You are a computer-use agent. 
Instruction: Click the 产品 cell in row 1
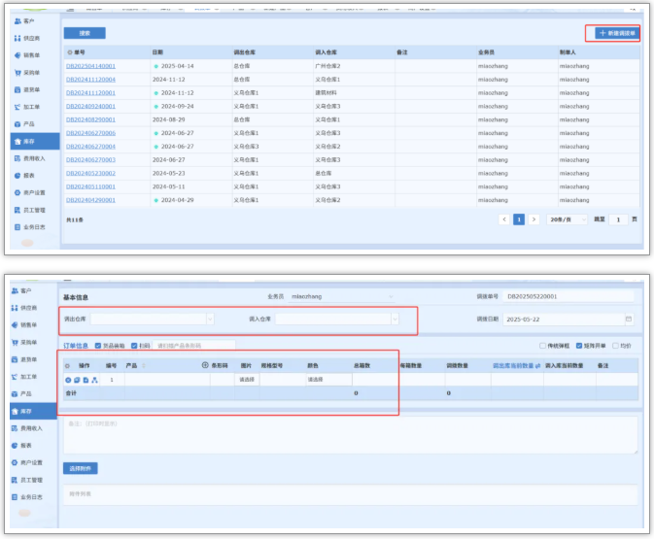point(167,380)
